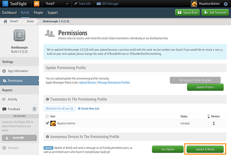Switch to the Dashboard tab
Screen dimensions: 231x155
pos(9,13)
